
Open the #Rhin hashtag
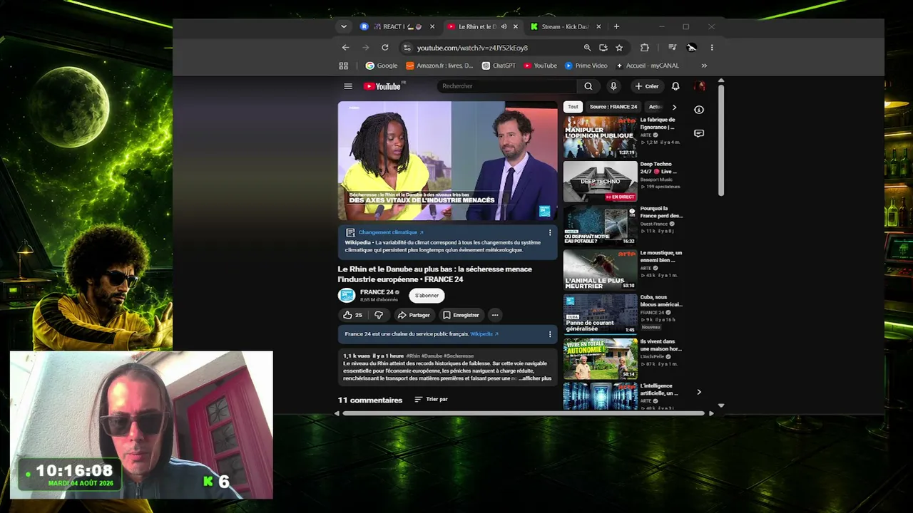click(x=413, y=356)
